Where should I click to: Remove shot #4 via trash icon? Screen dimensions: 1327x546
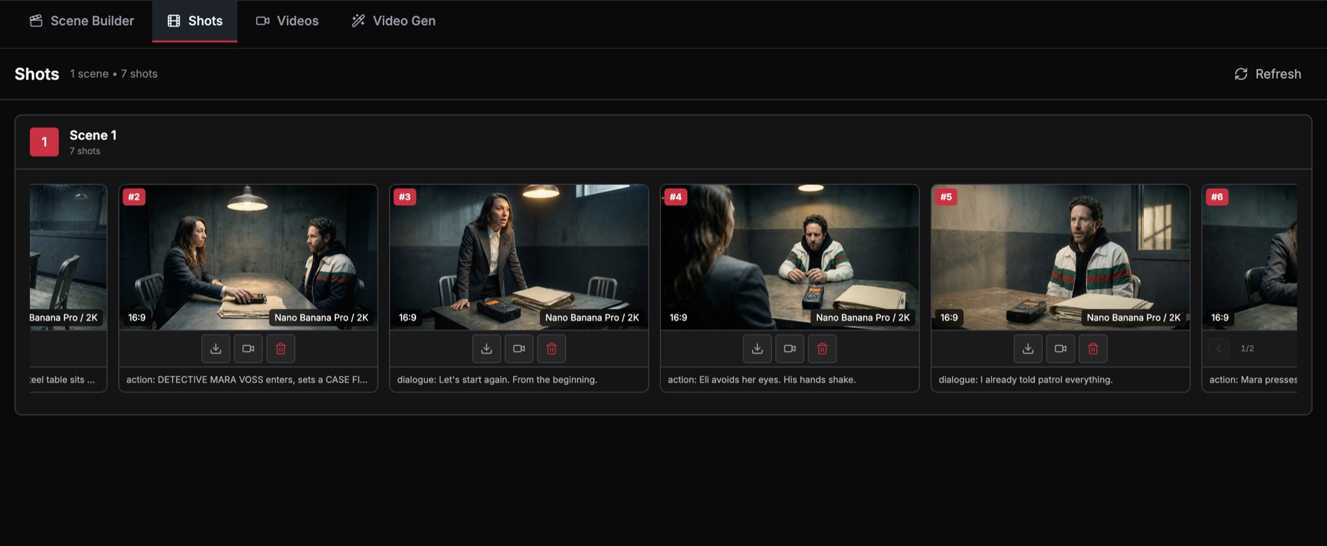pos(822,349)
